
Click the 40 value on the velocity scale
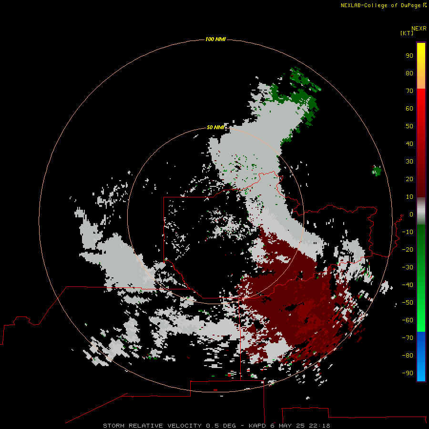[x=409, y=144]
